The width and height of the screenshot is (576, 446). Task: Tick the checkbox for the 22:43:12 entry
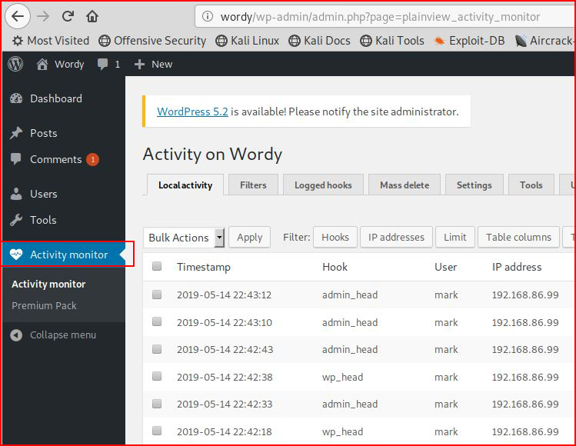(x=157, y=295)
